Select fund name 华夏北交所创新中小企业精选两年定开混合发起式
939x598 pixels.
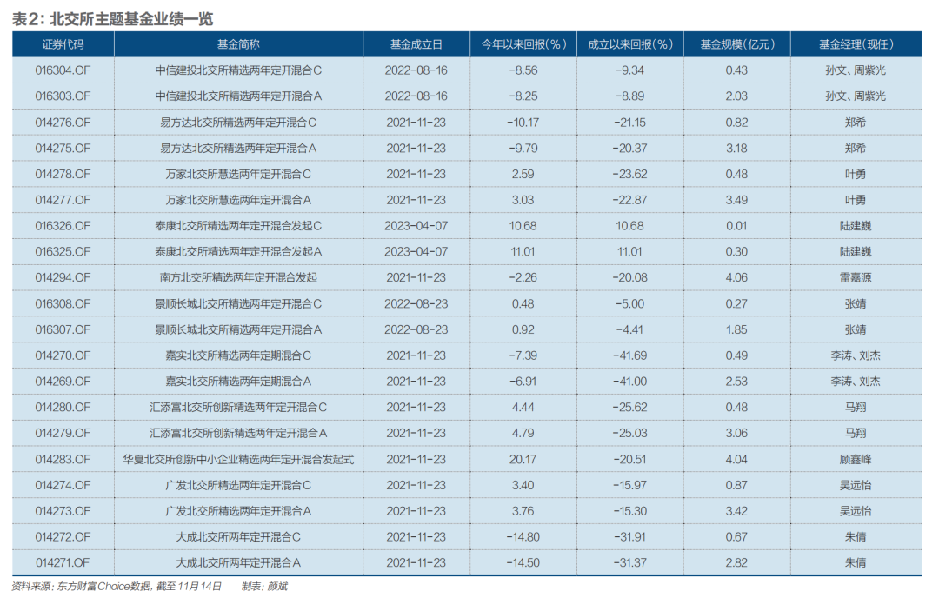[x=238, y=460]
